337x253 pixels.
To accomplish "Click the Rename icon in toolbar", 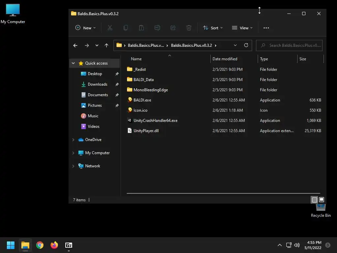I will coord(157,28).
